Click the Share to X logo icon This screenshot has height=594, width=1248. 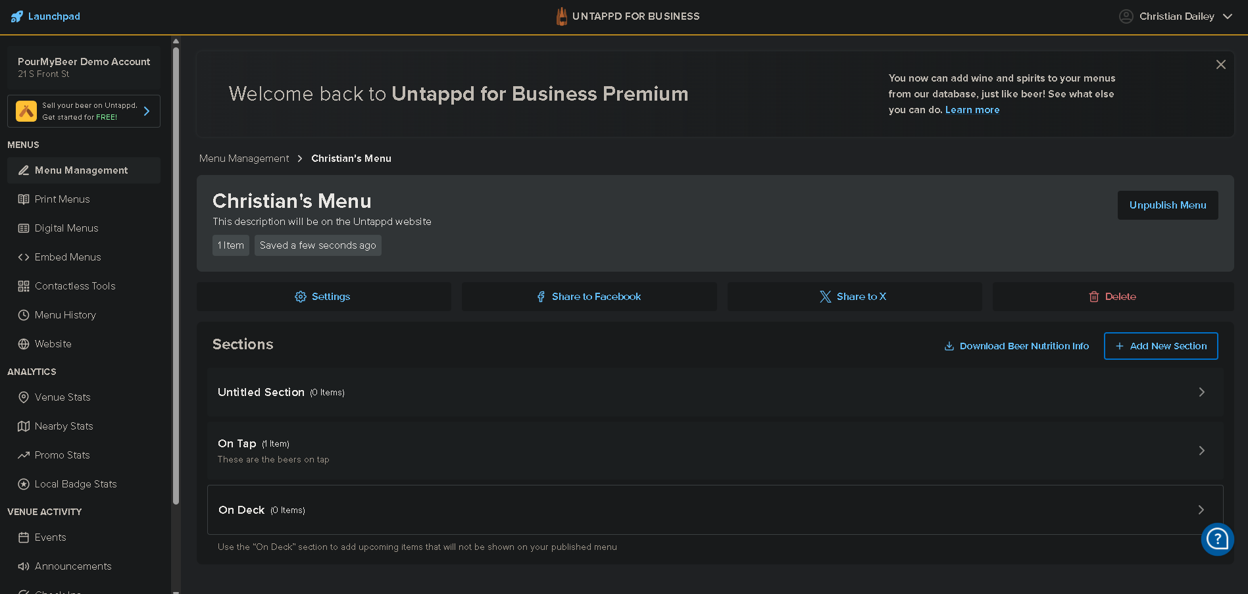825,297
